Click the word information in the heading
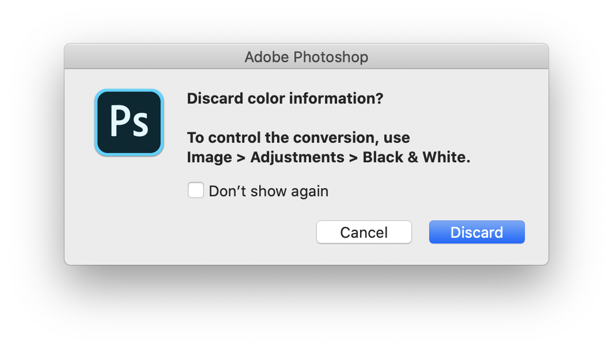The width and height of the screenshot is (613, 350). tap(328, 98)
